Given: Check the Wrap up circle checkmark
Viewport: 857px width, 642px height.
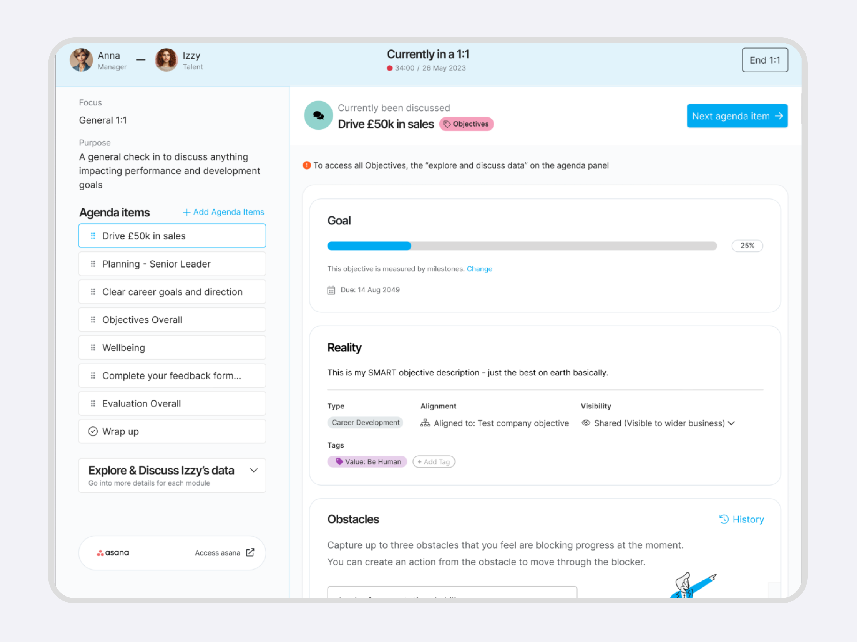Looking at the screenshot, I should (x=93, y=431).
